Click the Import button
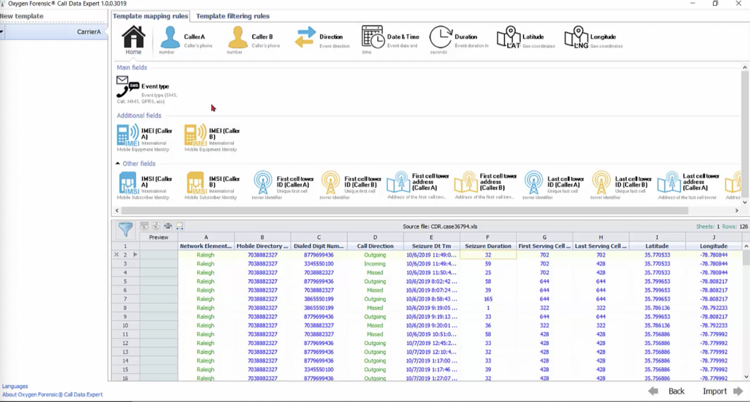The image size is (750, 402). (x=714, y=391)
